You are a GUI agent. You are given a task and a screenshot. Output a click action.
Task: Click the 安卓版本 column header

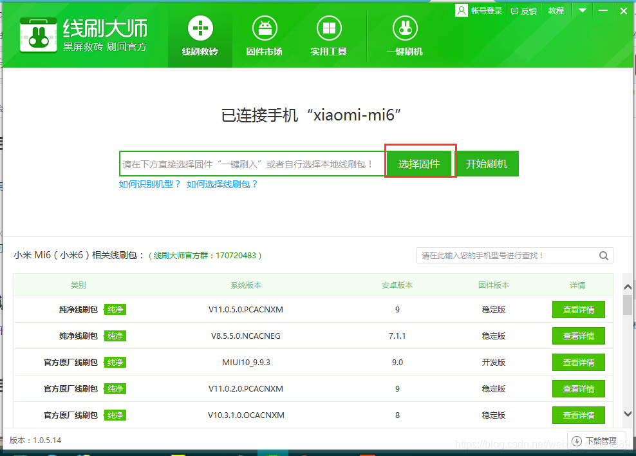397,285
